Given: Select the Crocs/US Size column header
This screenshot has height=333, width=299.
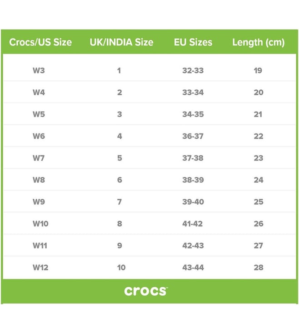Looking at the screenshot, I should click(x=40, y=42).
